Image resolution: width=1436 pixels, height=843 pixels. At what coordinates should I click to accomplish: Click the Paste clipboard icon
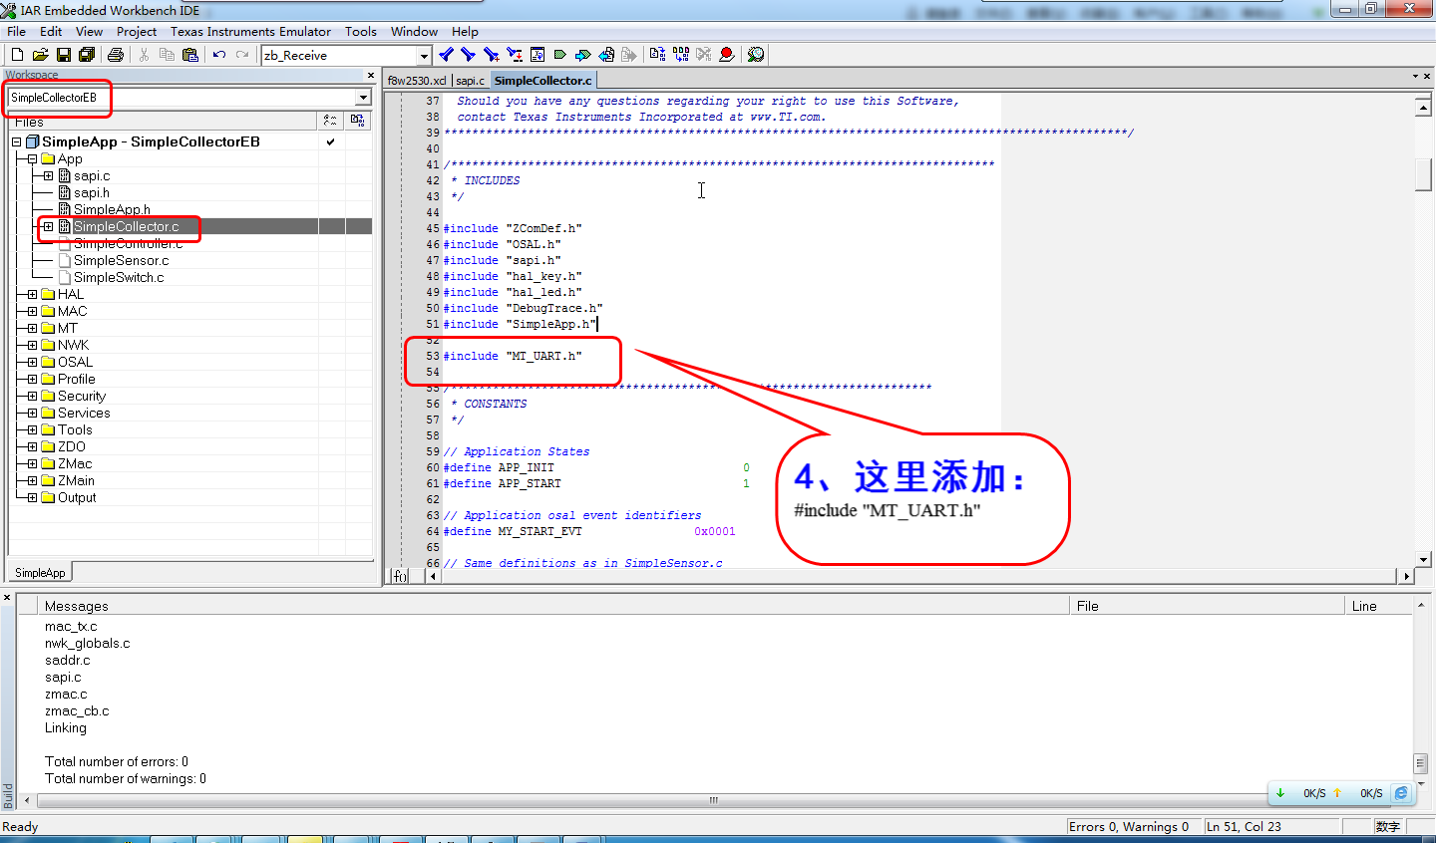coord(190,55)
